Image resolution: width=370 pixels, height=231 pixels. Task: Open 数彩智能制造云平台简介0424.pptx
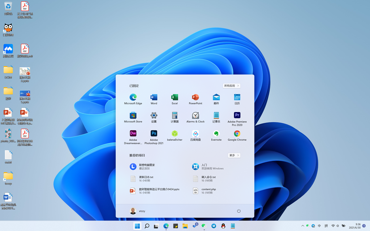tap(155, 191)
